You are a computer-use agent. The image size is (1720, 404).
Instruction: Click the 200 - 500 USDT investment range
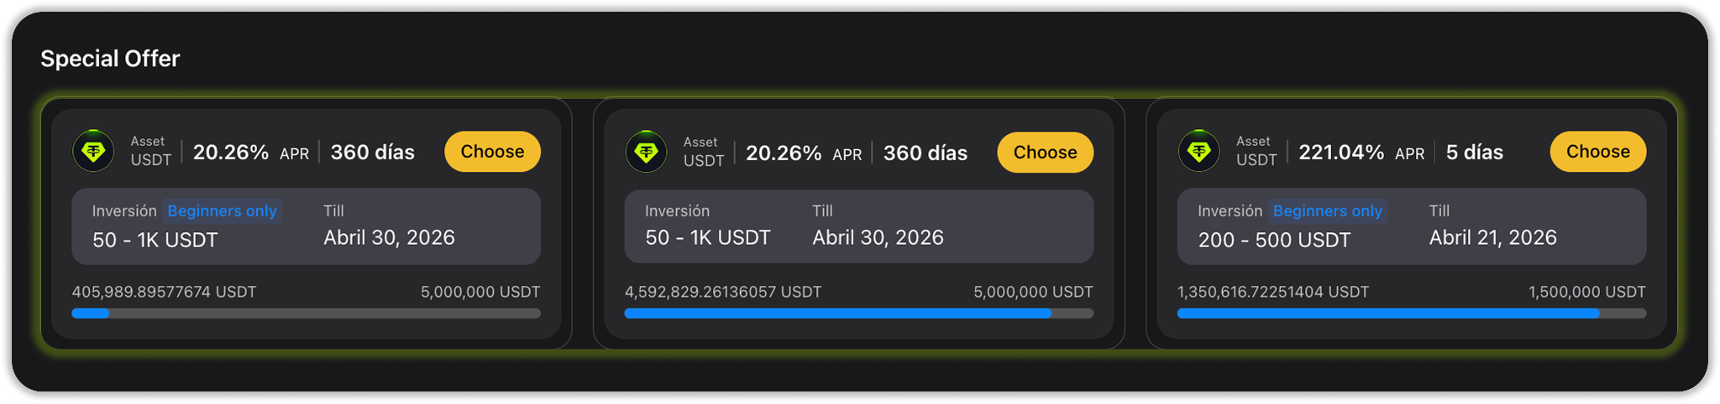1274,241
